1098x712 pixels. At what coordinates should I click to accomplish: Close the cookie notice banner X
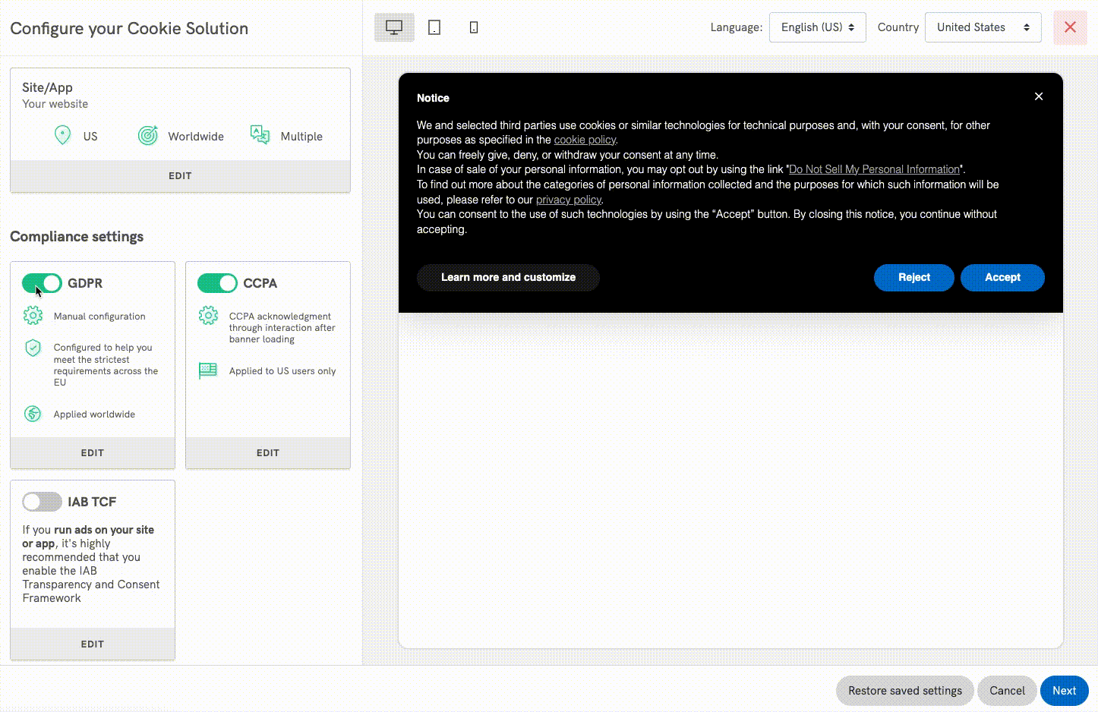pos(1039,96)
